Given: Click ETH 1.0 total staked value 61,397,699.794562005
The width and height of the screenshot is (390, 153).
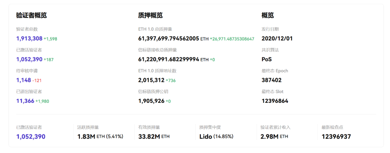Looking at the screenshot, I should click(x=168, y=39).
